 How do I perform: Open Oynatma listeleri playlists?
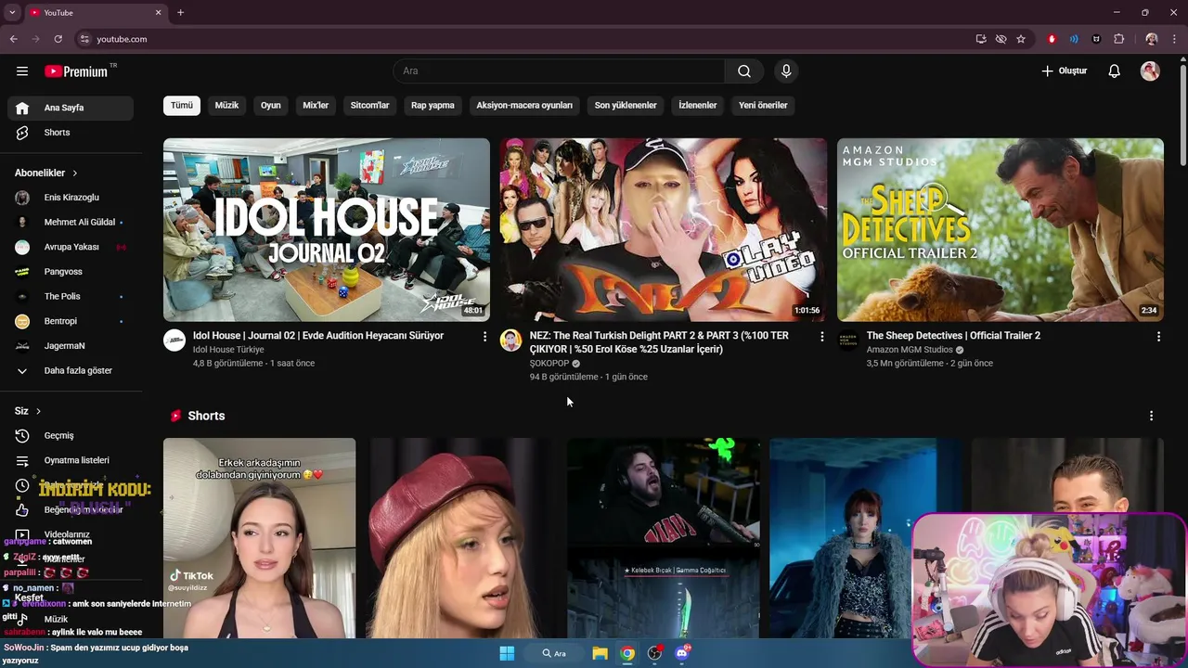[71, 460]
